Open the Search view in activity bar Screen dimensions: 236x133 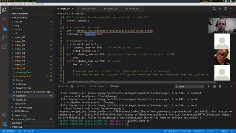click(4, 19)
